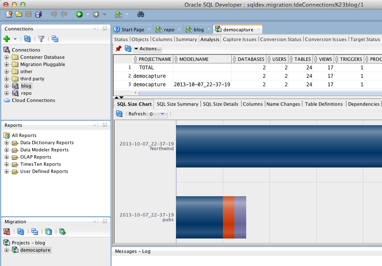The width and height of the screenshot is (382, 266).
Task: Click the New file toolbar icon
Action: click(x=9, y=14)
